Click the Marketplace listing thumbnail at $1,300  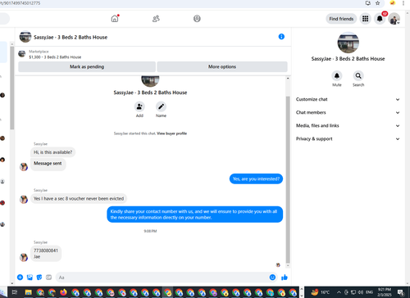point(22,54)
